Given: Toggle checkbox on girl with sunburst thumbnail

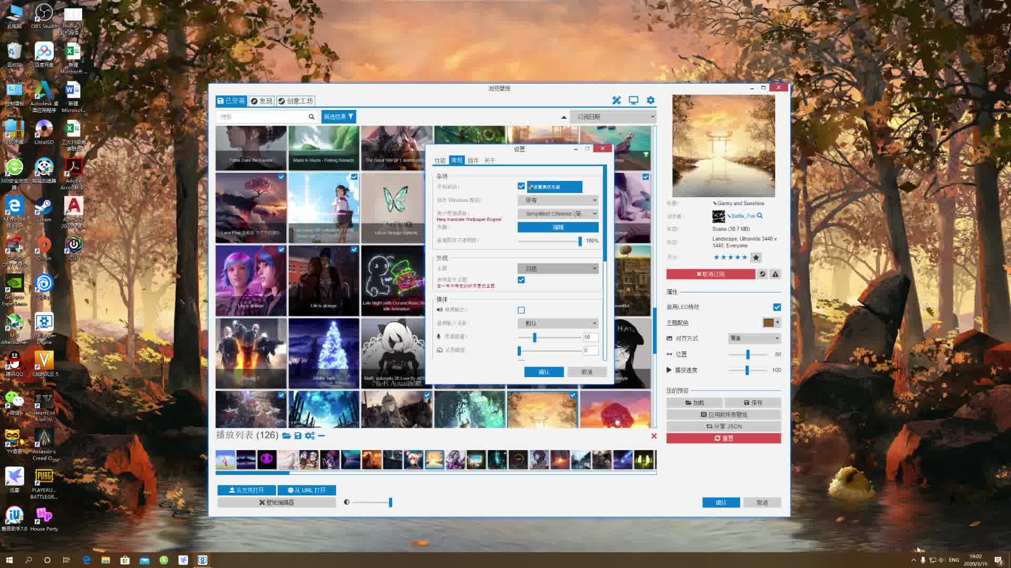Looking at the screenshot, I should point(354,177).
